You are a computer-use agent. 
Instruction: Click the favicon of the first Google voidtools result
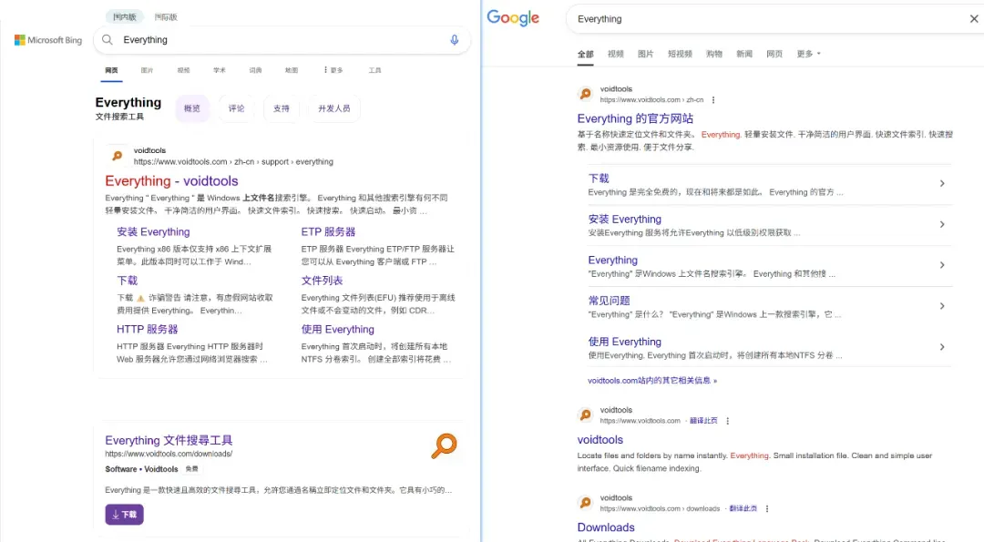pyautogui.click(x=585, y=94)
